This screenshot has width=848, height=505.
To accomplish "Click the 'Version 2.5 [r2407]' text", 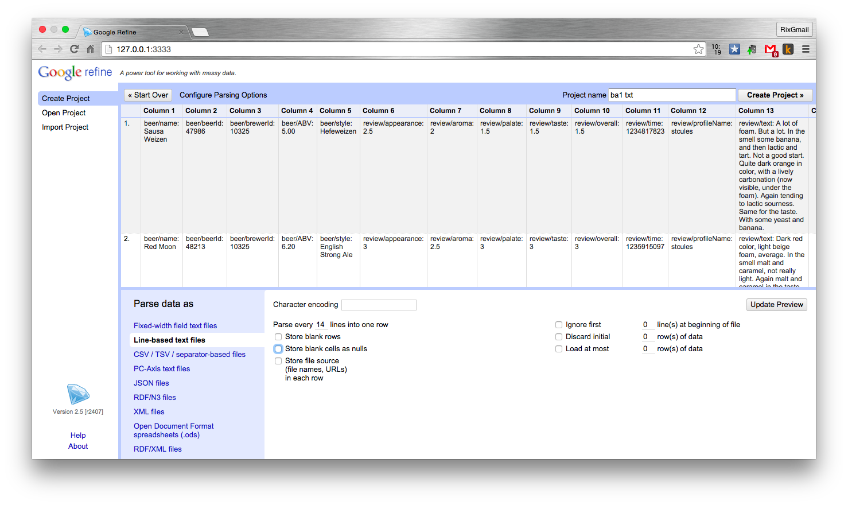I will pyautogui.click(x=78, y=411).
